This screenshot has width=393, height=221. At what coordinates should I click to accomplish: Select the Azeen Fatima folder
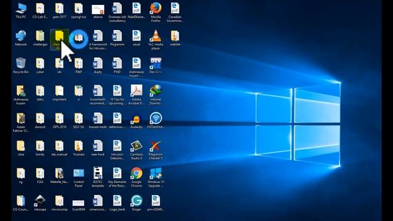(x=21, y=122)
